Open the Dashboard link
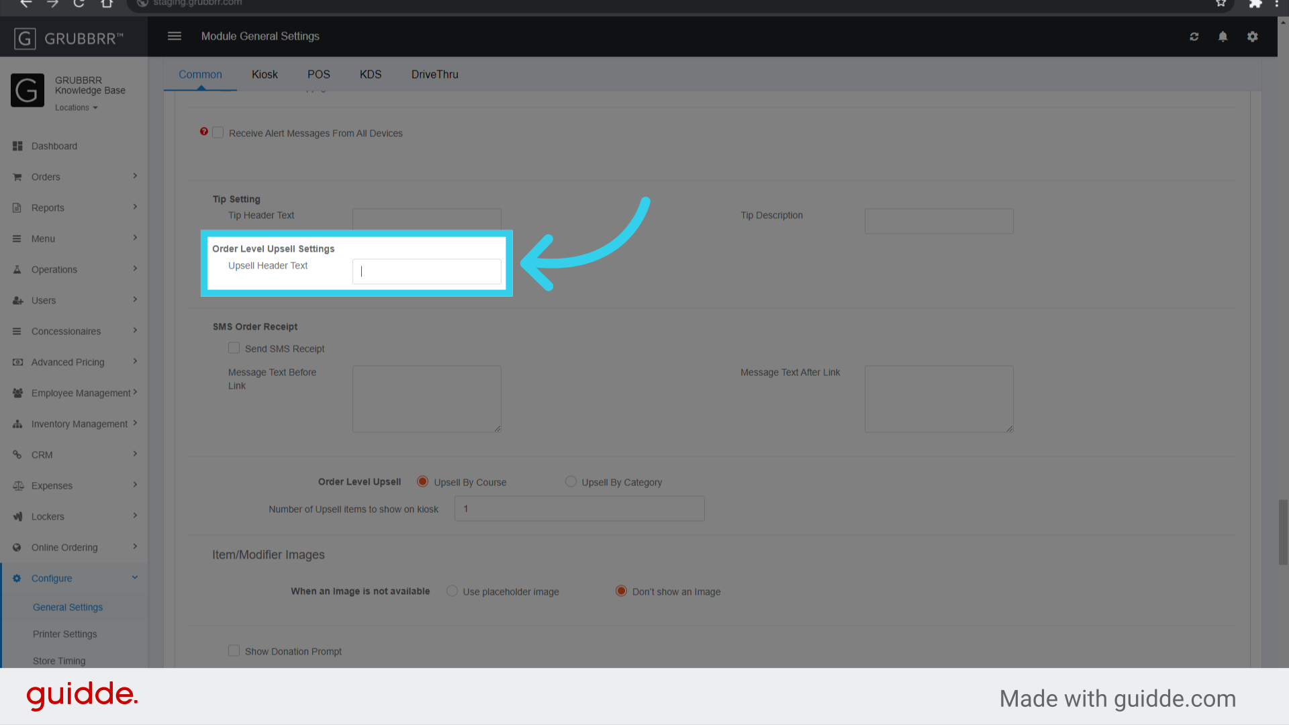The image size is (1289, 725). coord(54,146)
